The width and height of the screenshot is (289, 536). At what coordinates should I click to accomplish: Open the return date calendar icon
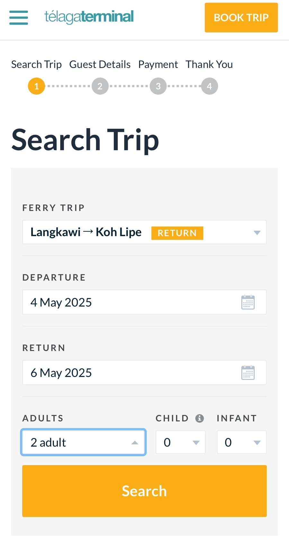click(x=248, y=373)
